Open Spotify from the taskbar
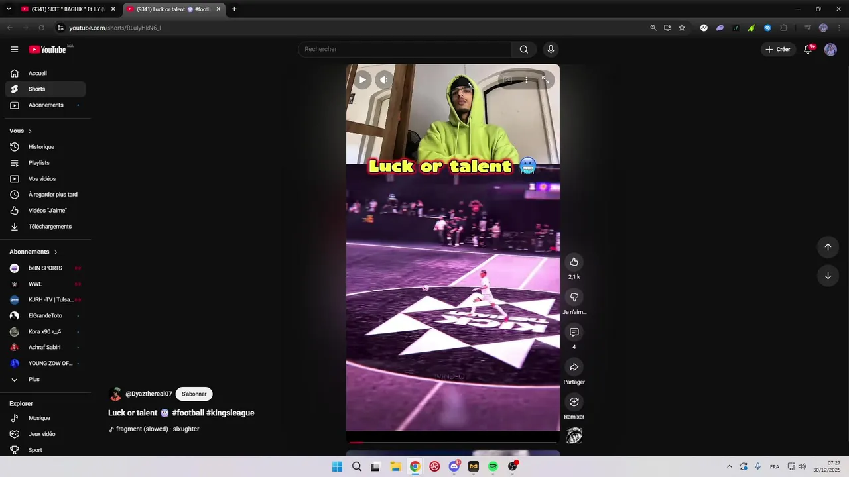This screenshot has width=849, height=477. point(493,466)
